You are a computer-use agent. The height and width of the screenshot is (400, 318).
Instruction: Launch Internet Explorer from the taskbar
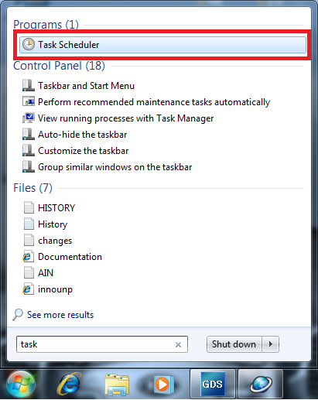coord(69,385)
